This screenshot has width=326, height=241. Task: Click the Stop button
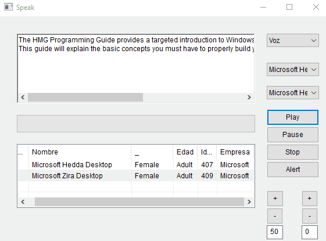(293, 152)
